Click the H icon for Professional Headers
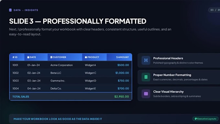This screenshot has width=220, height=124. click(x=146, y=61)
